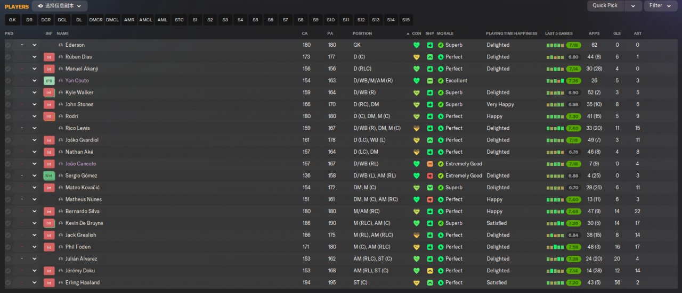This screenshot has width=682, height=293.
Task: Open João Cancelo's player profile
Action: [x=80, y=164]
